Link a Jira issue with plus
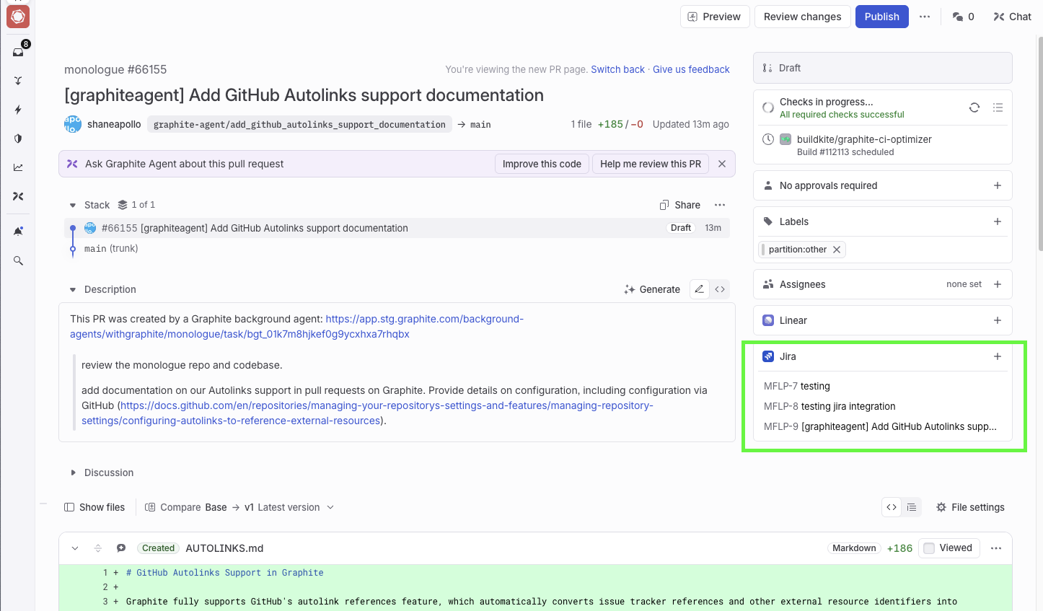The width and height of the screenshot is (1043, 611). [998, 356]
